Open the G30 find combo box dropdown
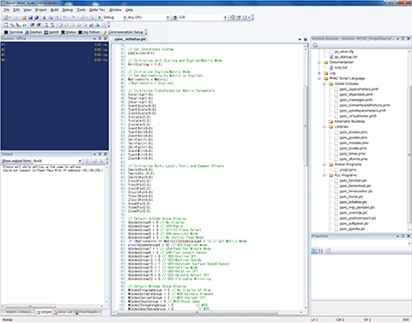 pos(225,17)
